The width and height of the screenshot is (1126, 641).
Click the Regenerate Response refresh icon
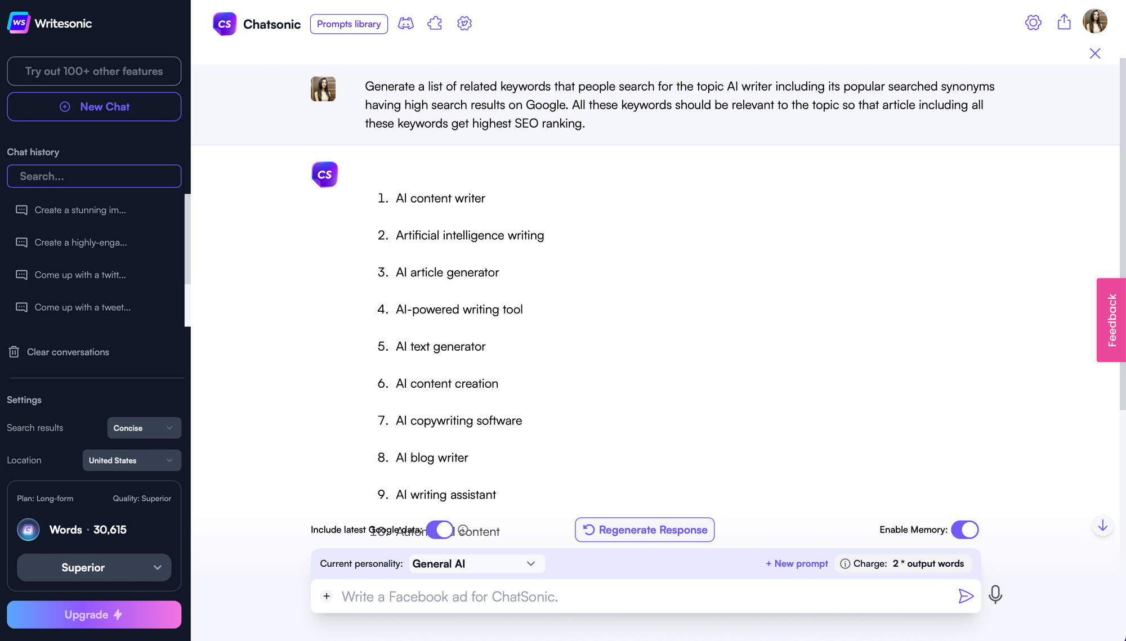(x=588, y=530)
